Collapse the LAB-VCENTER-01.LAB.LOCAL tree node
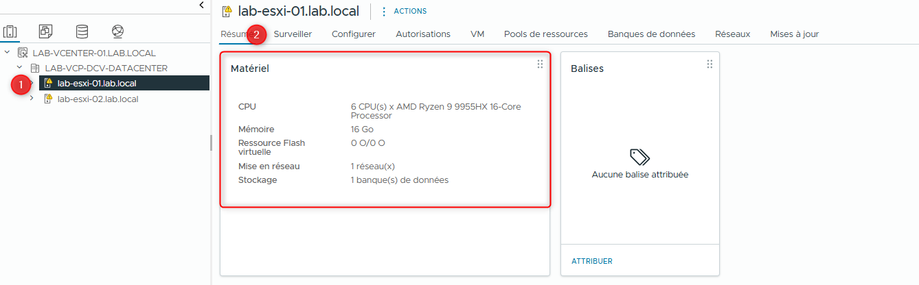Screen dimensions: 919x285 pyautogui.click(x=7, y=53)
